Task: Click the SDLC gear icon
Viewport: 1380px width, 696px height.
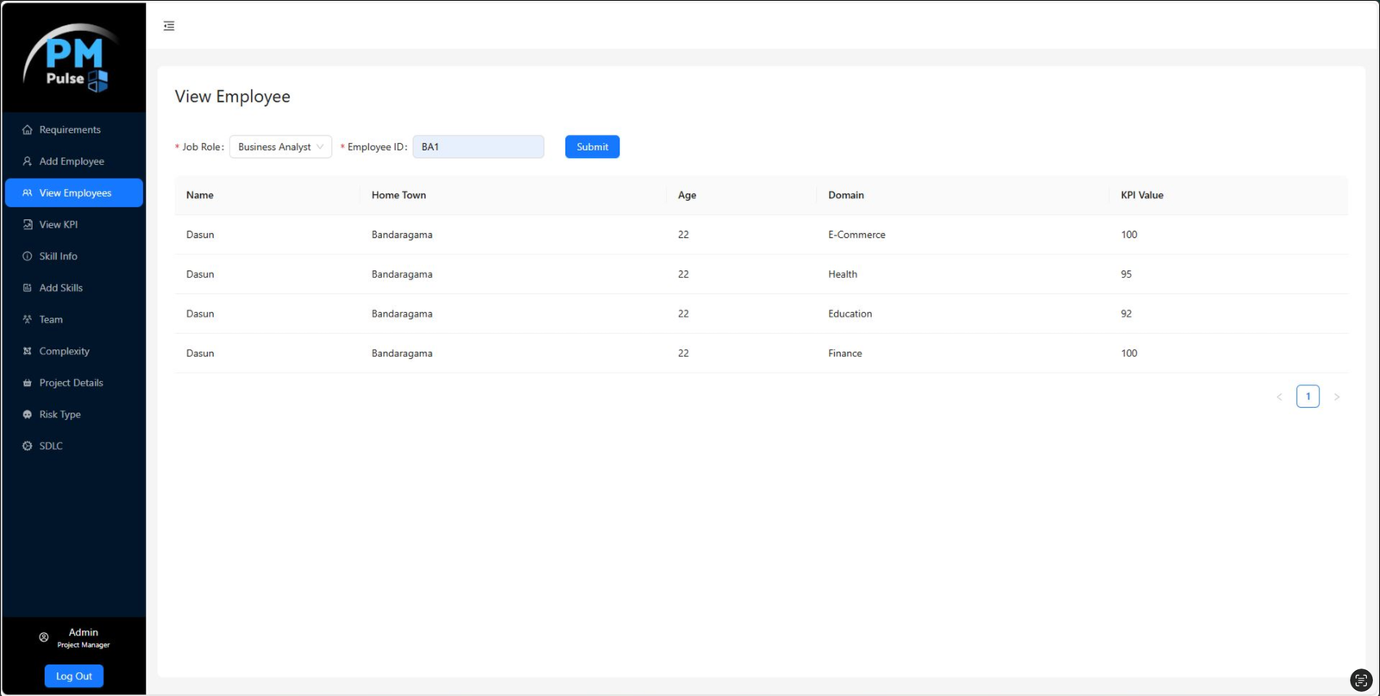Action: (28, 446)
